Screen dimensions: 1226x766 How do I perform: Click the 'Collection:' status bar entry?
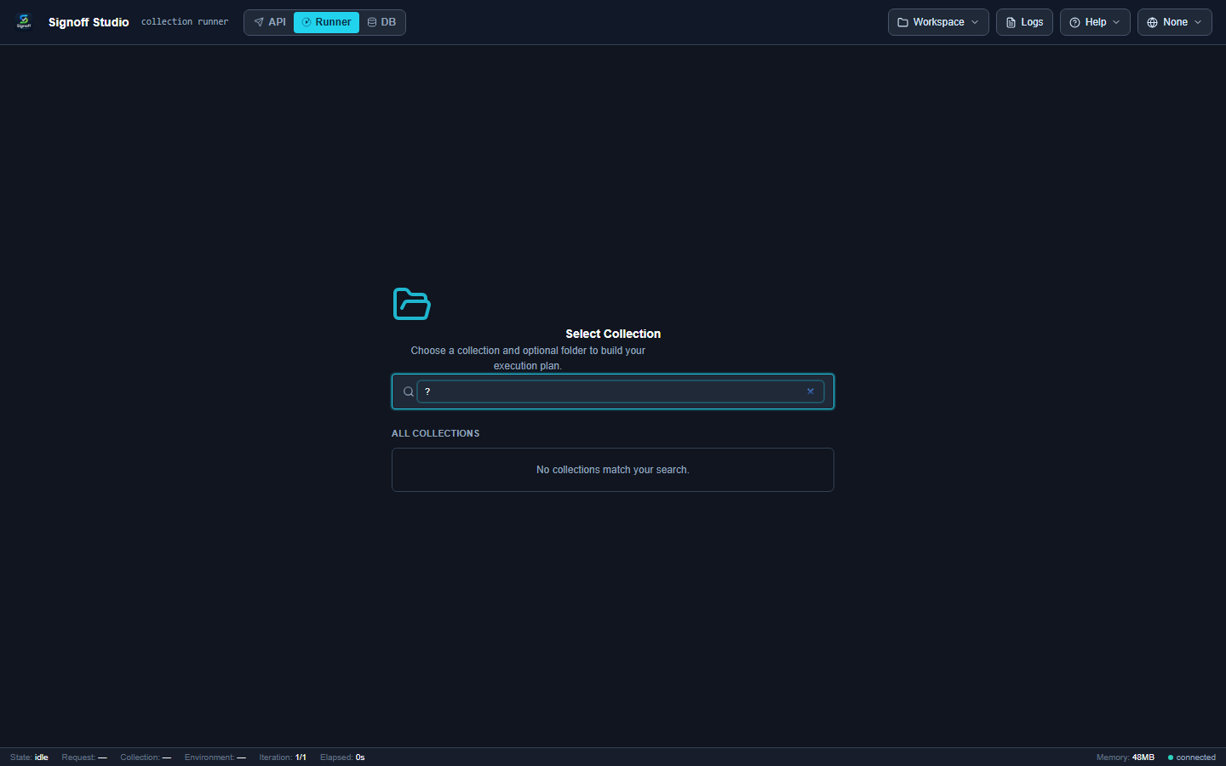tap(146, 757)
